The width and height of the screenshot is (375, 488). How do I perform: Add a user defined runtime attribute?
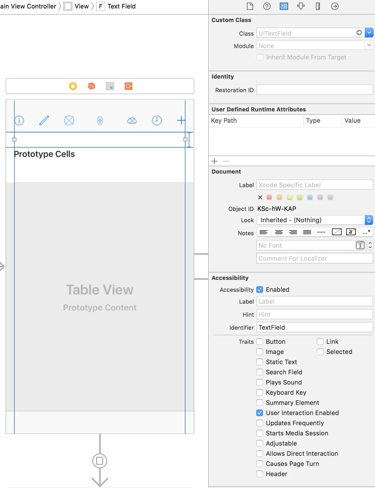215,161
